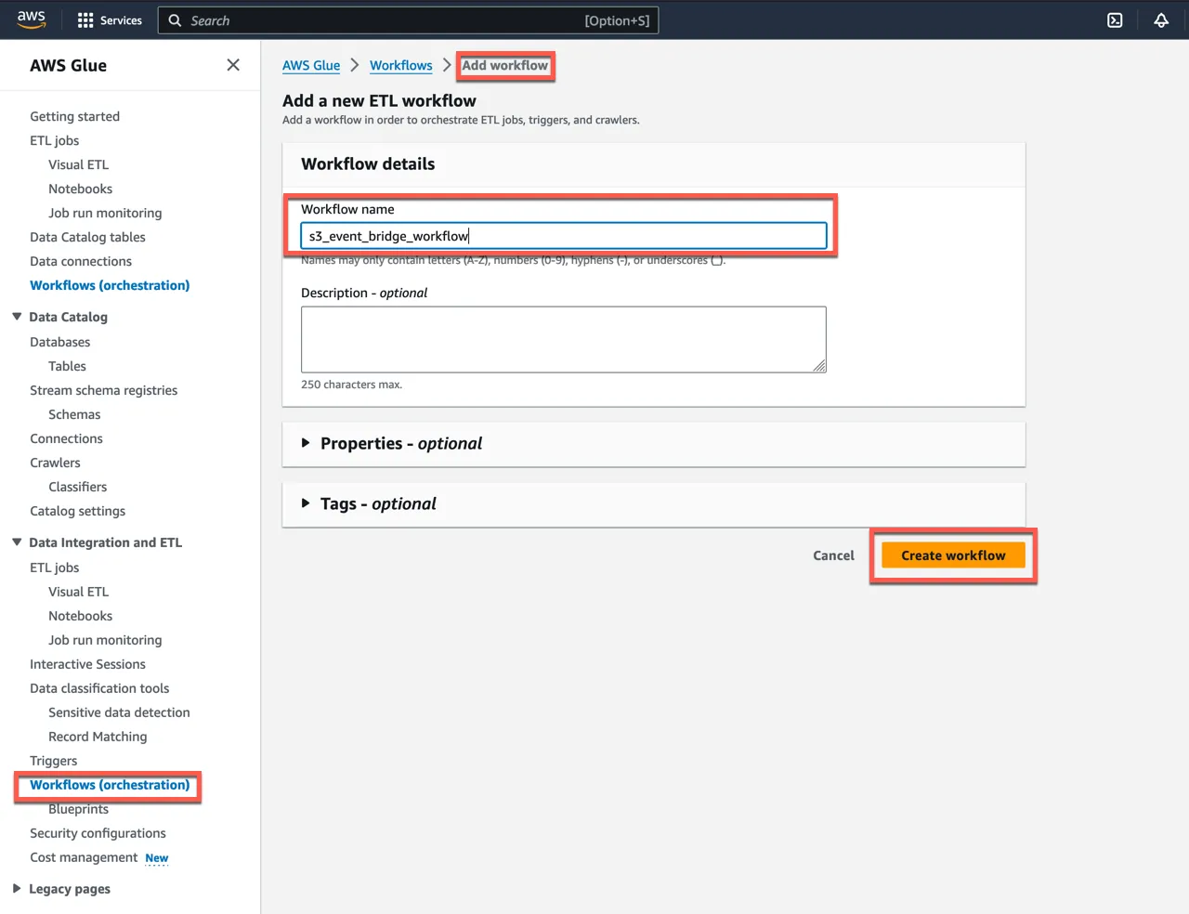
Task: Select Triggers in the sidebar
Action: pyautogui.click(x=53, y=761)
